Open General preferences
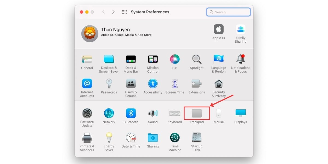This screenshot has height=164, width=328. (87, 59)
